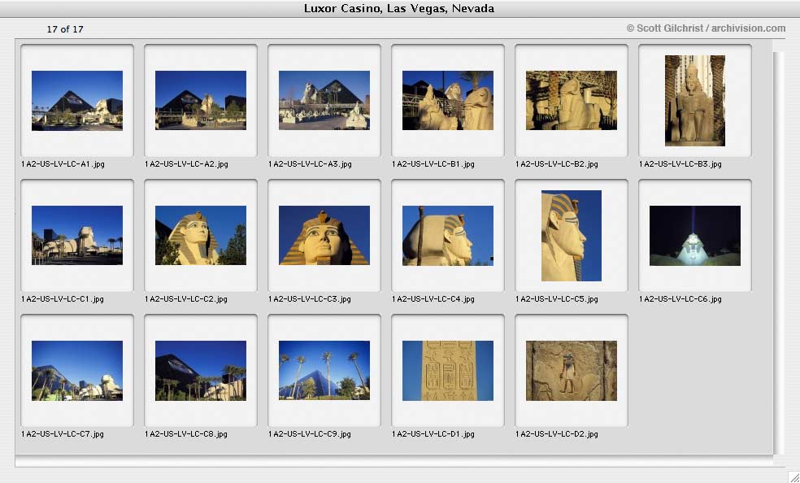Select the 1A2-US-LV-LC-A2.jpg thumbnail
This screenshot has height=483, width=800.
coord(201,101)
